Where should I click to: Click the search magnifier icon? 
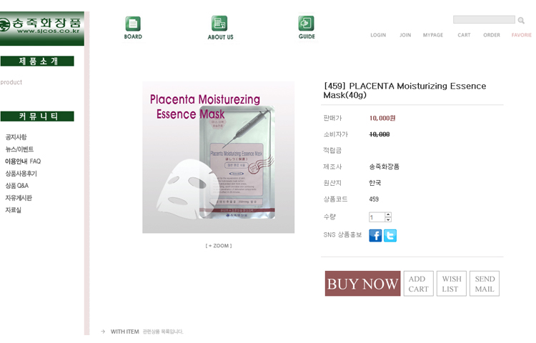click(x=521, y=20)
